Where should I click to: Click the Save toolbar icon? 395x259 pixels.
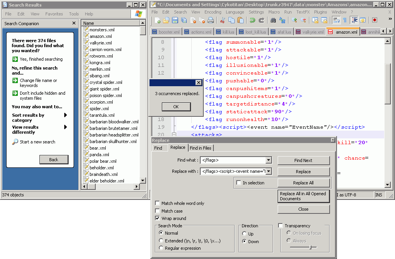175,20
